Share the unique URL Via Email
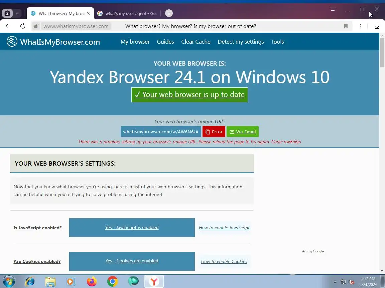385x288 pixels. [x=243, y=132]
